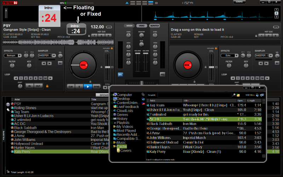Click the lock icon left of left hot cues
Screen dimensions: 283x177
89,36
